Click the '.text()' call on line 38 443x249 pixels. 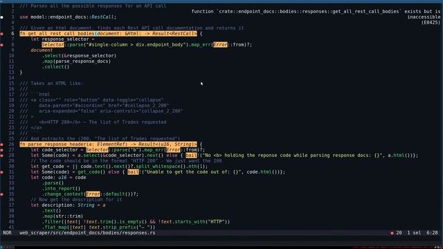coord(51,210)
